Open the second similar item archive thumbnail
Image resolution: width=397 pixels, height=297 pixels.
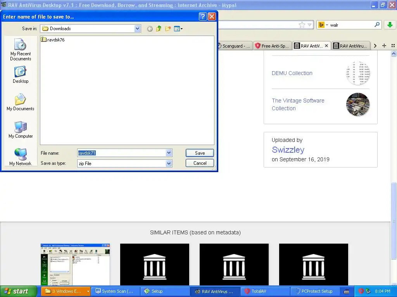click(155, 265)
